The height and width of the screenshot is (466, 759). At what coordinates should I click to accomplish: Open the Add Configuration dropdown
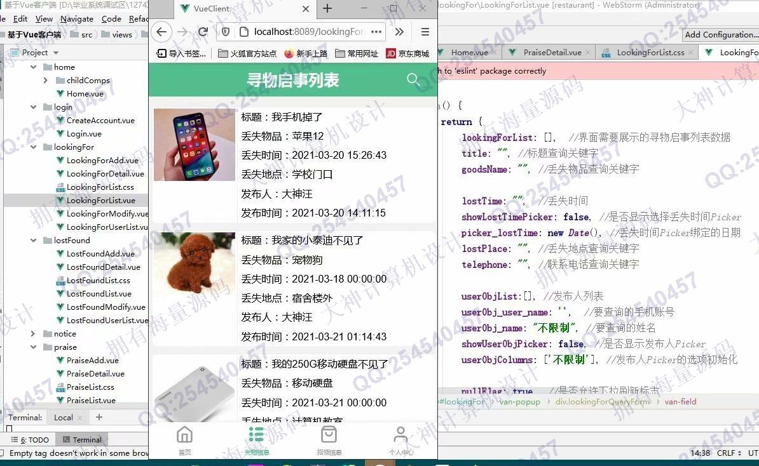click(720, 35)
